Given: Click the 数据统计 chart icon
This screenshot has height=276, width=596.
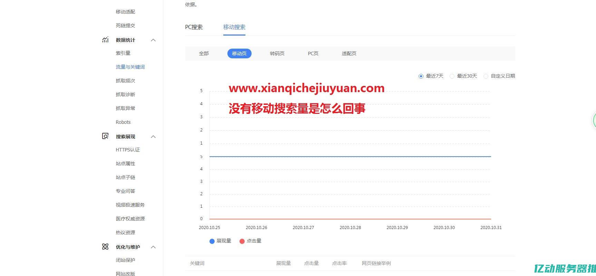Looking at the screenshot, I should coord(105,40).
